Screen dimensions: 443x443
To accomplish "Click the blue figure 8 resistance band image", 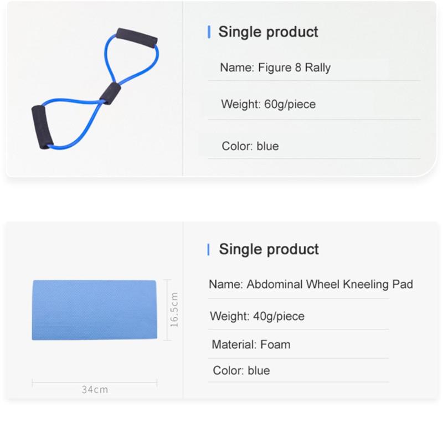I will pyautogui.click(x=94, y=89).
